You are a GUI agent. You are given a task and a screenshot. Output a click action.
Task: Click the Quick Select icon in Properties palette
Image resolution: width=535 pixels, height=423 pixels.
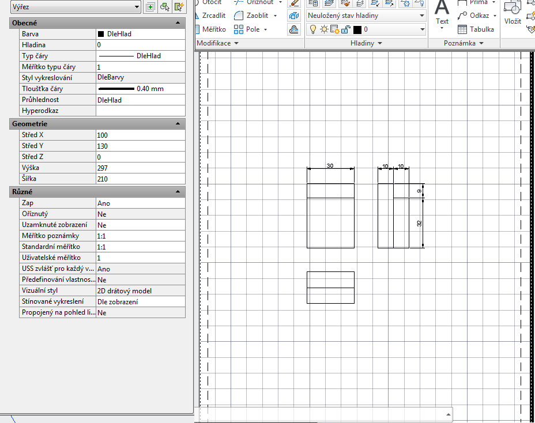coord(179,7)
